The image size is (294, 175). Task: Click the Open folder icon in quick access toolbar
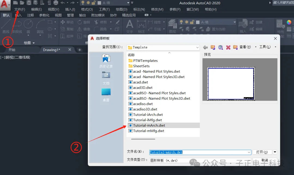point(22,3)
